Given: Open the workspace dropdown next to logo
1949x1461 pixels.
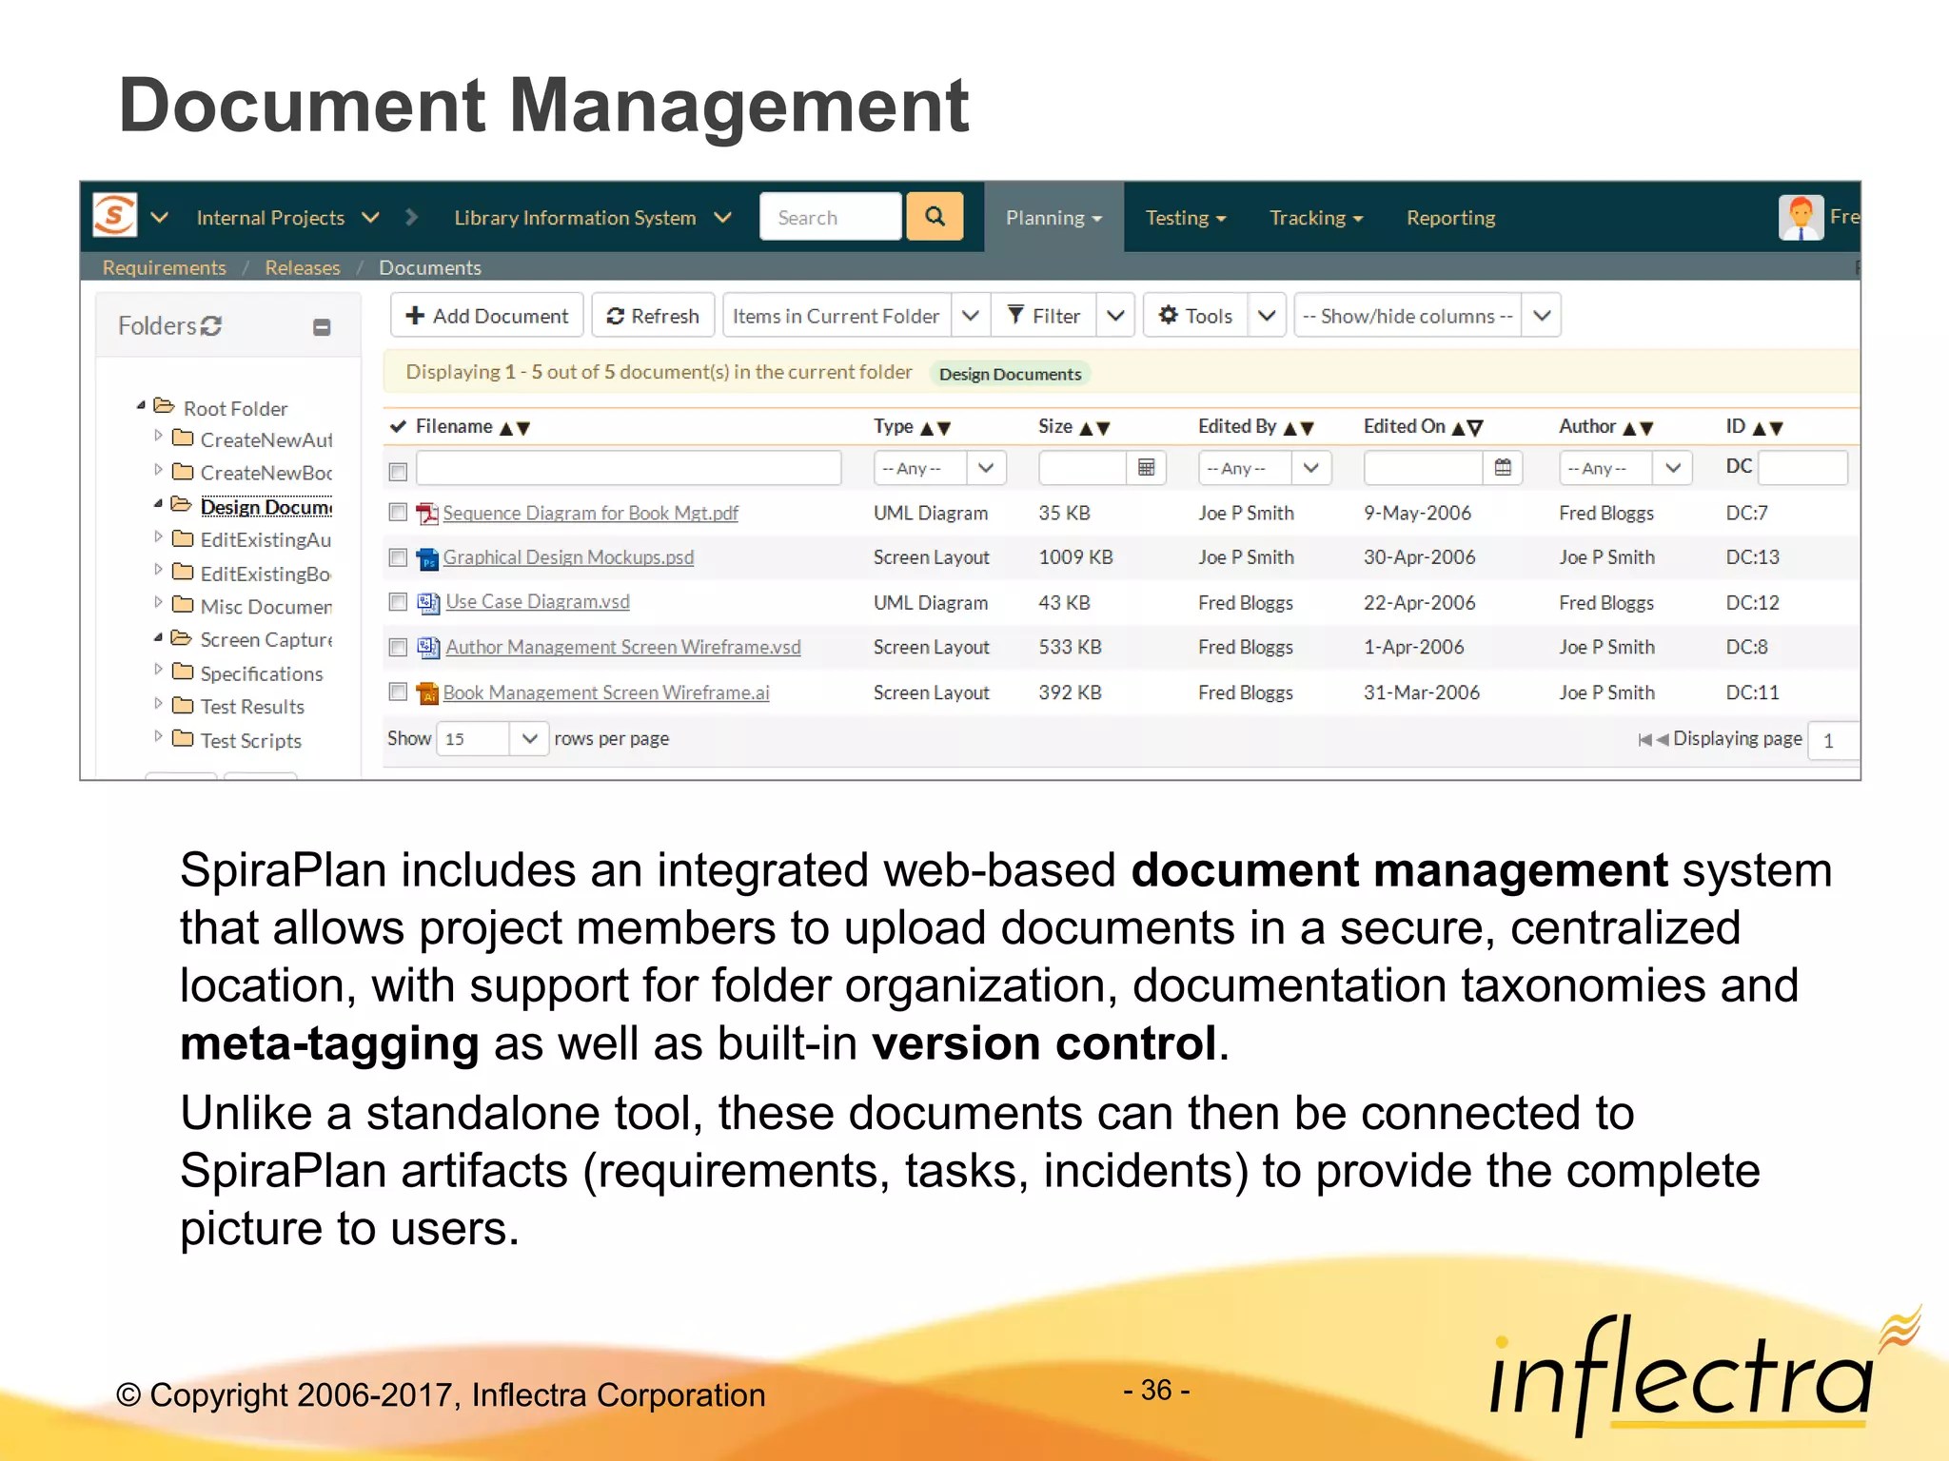Looking at the screenshot, I should [159, 218].
